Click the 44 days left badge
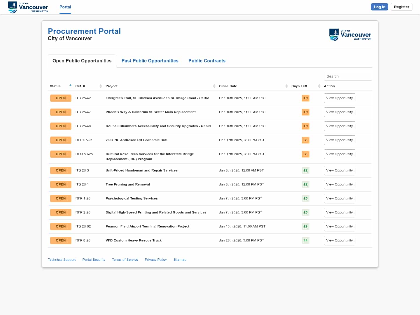Screen dimensions: 420x315 pos(305,240)
